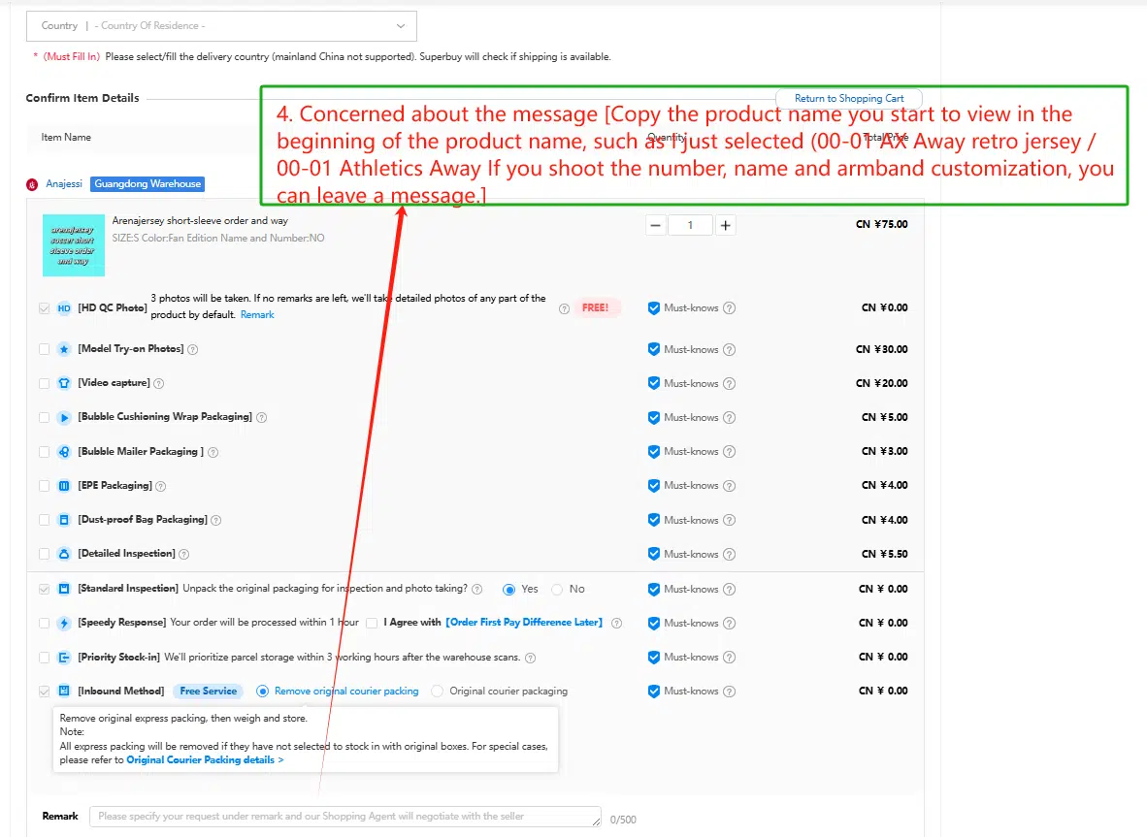Decrease item quantity with minus button
The width and height of the screenshot is (1147, 837).
point(655,225)
